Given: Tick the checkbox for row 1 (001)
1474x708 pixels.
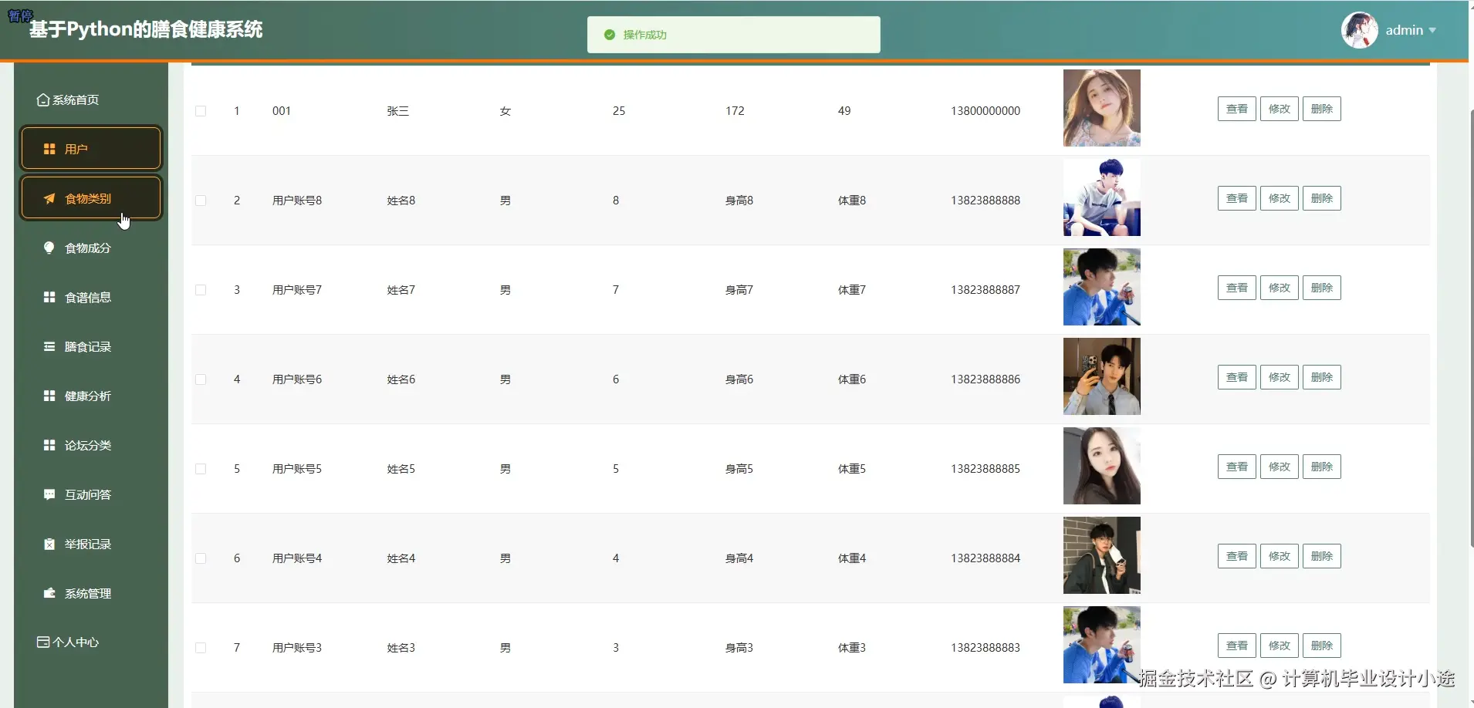Looking at the screenshot, I should tap(201, 111).
